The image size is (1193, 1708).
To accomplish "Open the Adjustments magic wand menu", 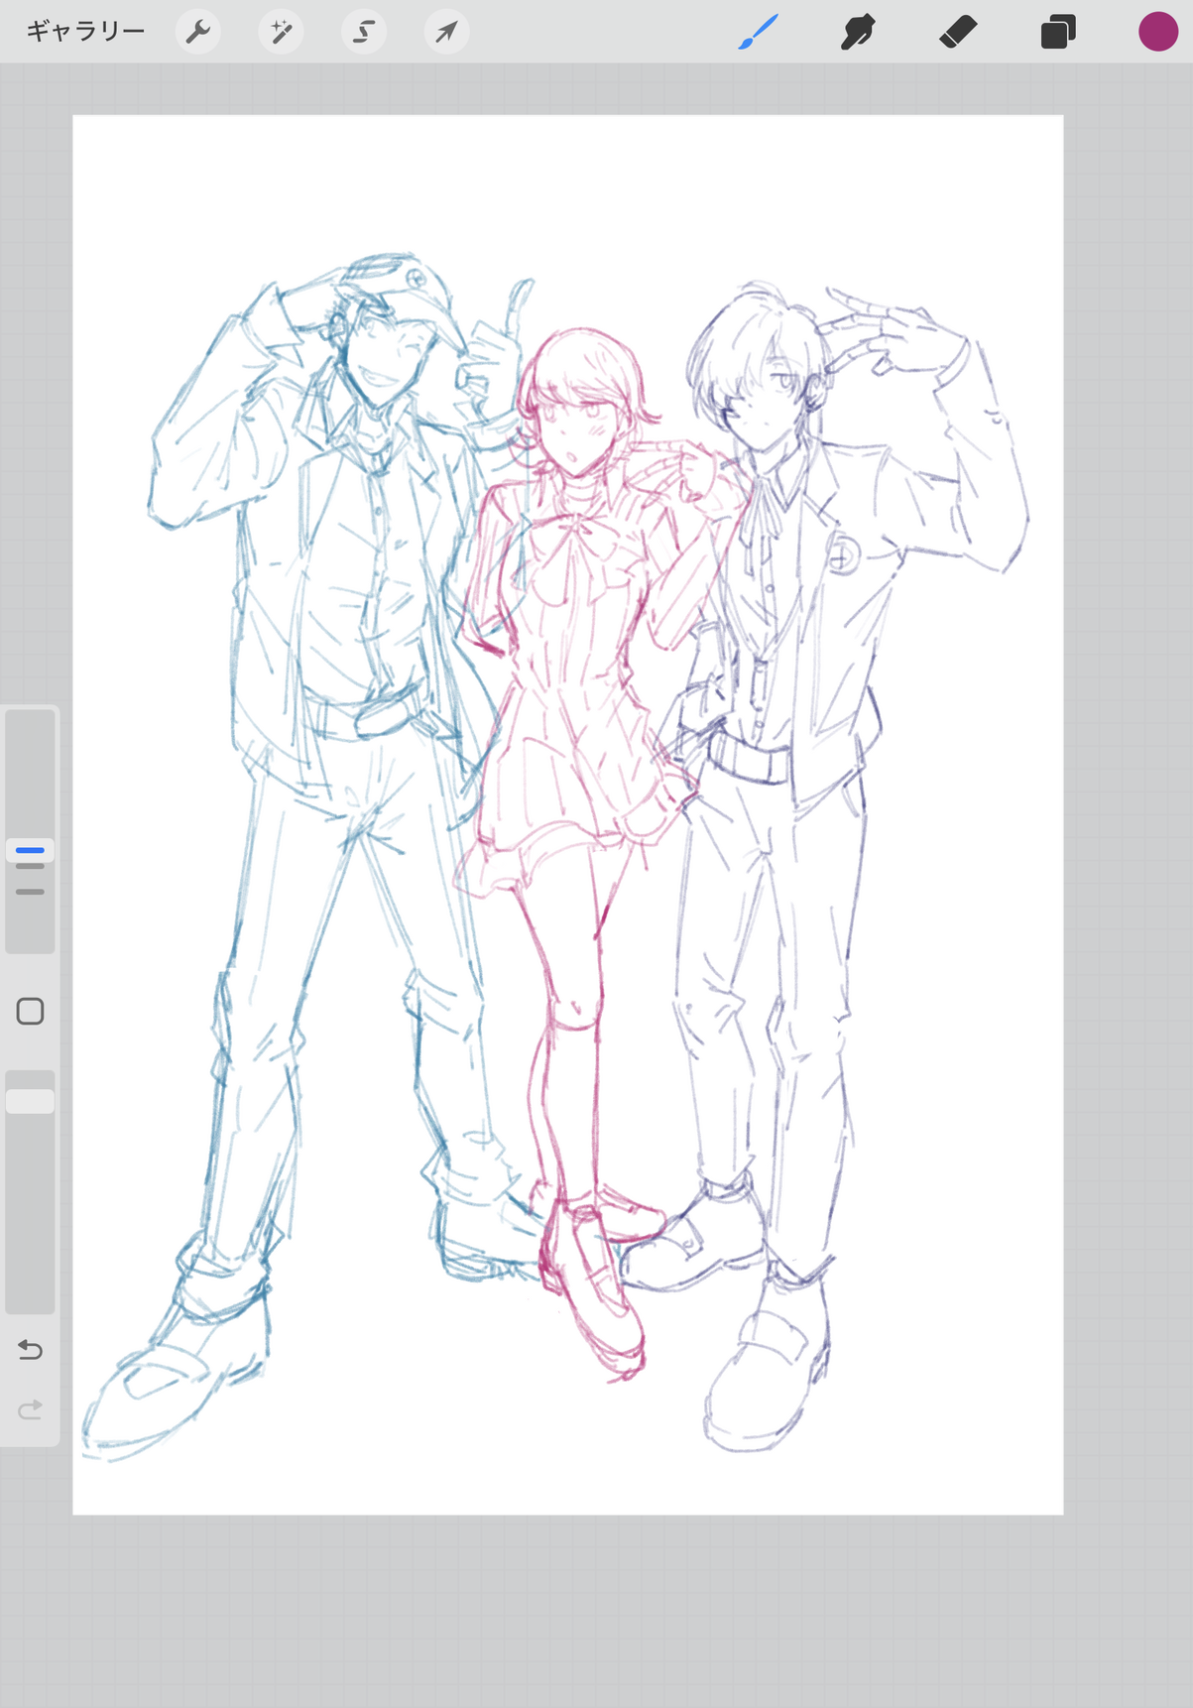I will click(x=282, y=33).
